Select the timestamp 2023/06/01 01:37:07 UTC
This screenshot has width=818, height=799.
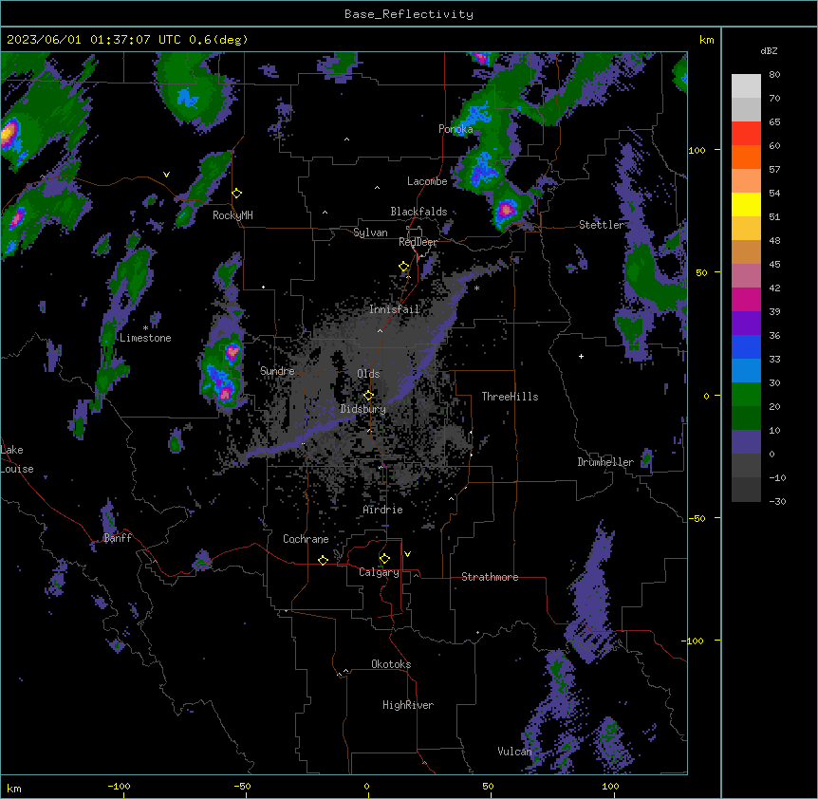coord(94,40)
